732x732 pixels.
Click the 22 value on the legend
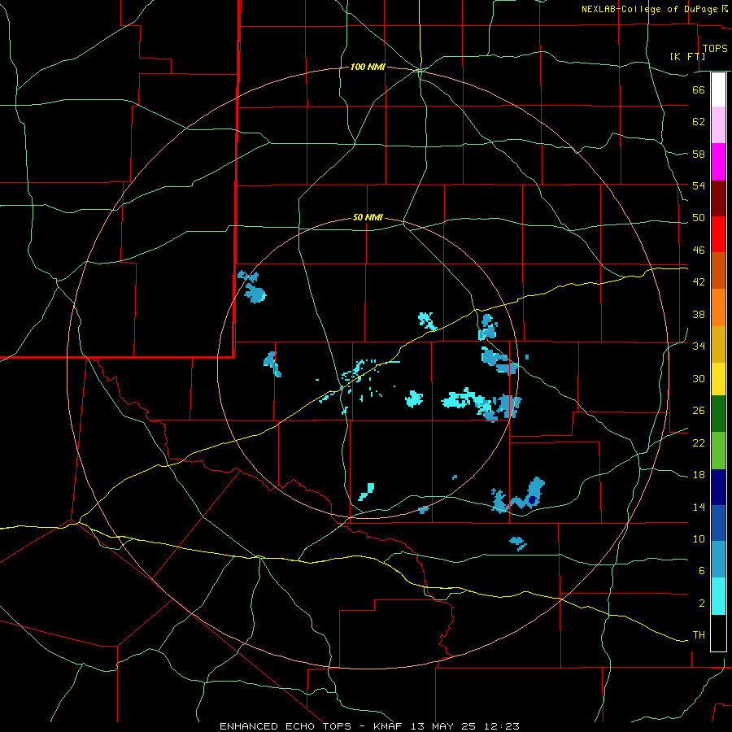click(x=699, y=442)
